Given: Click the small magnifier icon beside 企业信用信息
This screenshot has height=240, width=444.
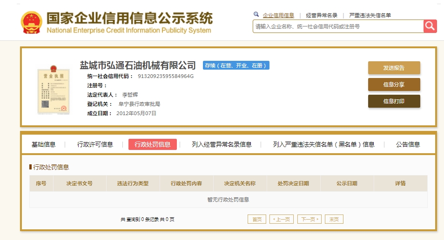Looking at the screenshot, I should tap(256, 14).
